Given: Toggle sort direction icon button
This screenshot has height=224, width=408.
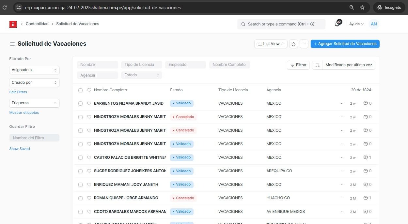Looking at the screenshot, I should click(x=317, y=65).
